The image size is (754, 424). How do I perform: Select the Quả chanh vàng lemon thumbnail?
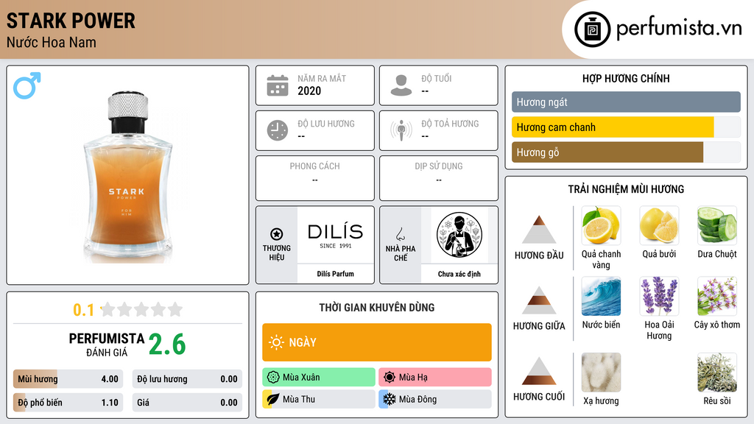[601, 225]
